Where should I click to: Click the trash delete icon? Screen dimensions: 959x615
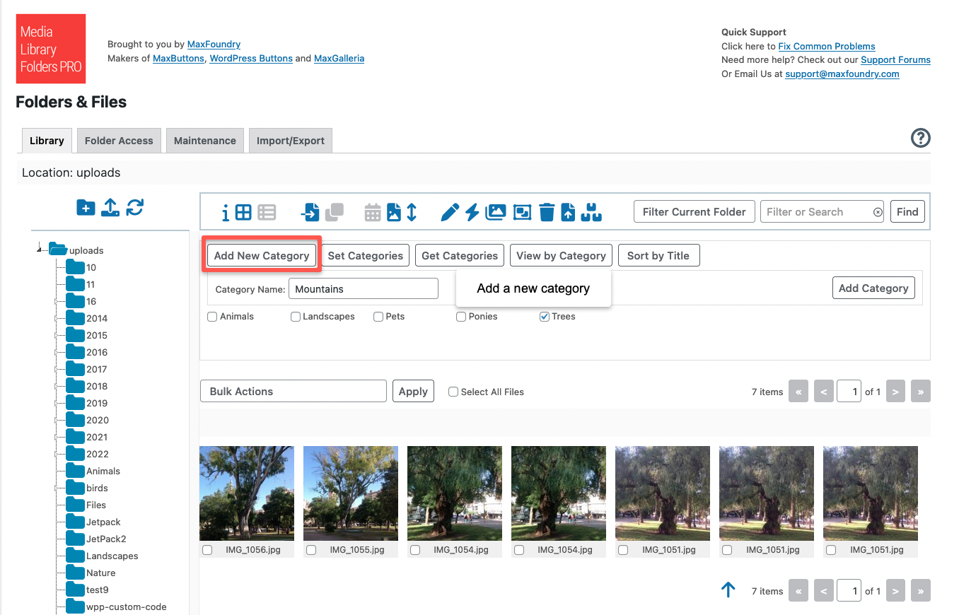547,211
